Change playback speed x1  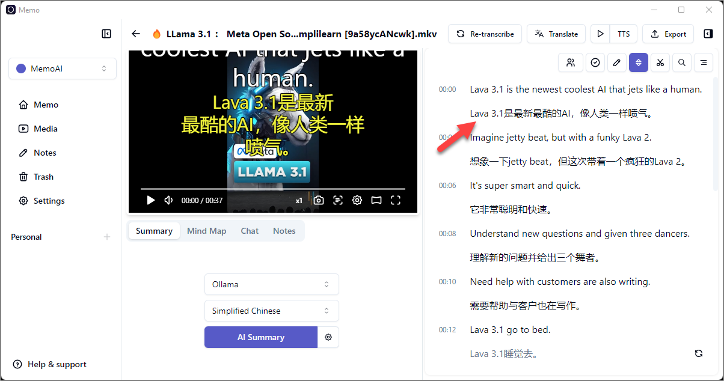tap(299, 201)
